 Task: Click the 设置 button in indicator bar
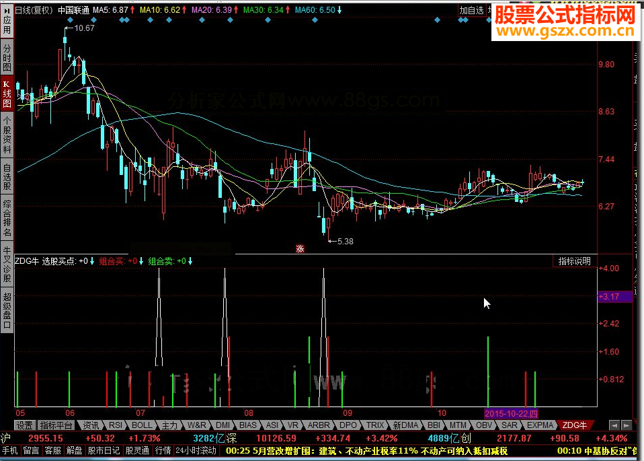25,425
